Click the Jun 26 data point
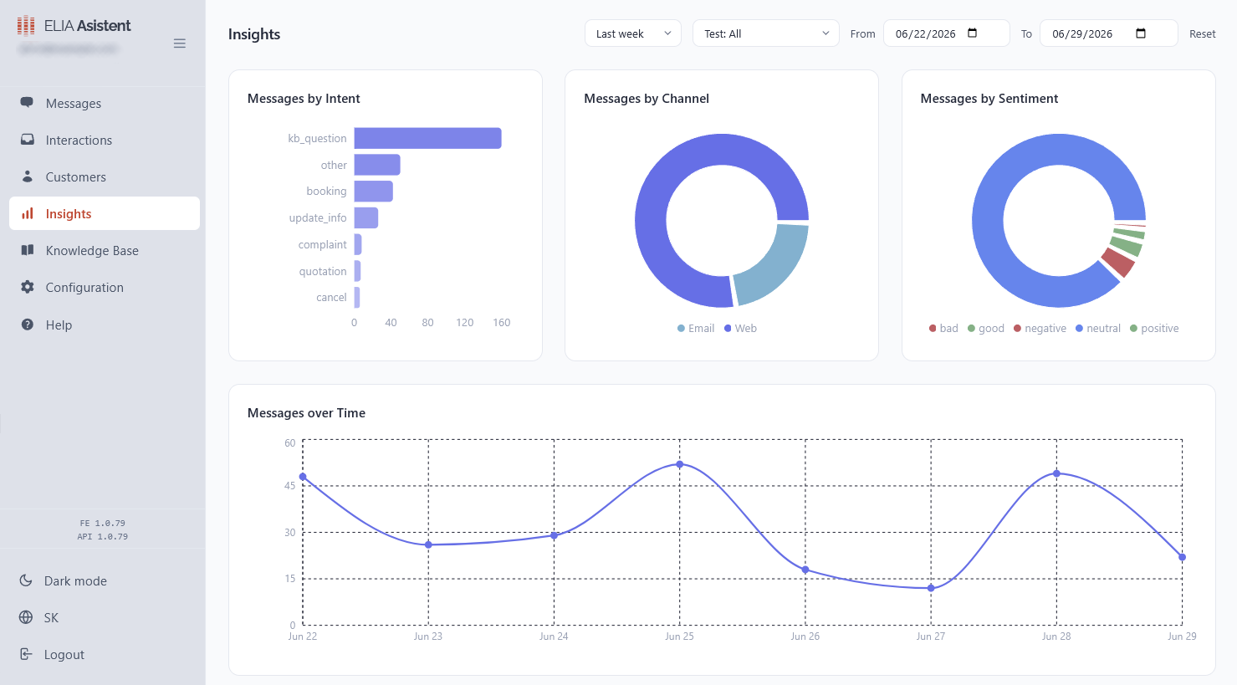This screenshot has height=685, width=1237. (805, 570)
